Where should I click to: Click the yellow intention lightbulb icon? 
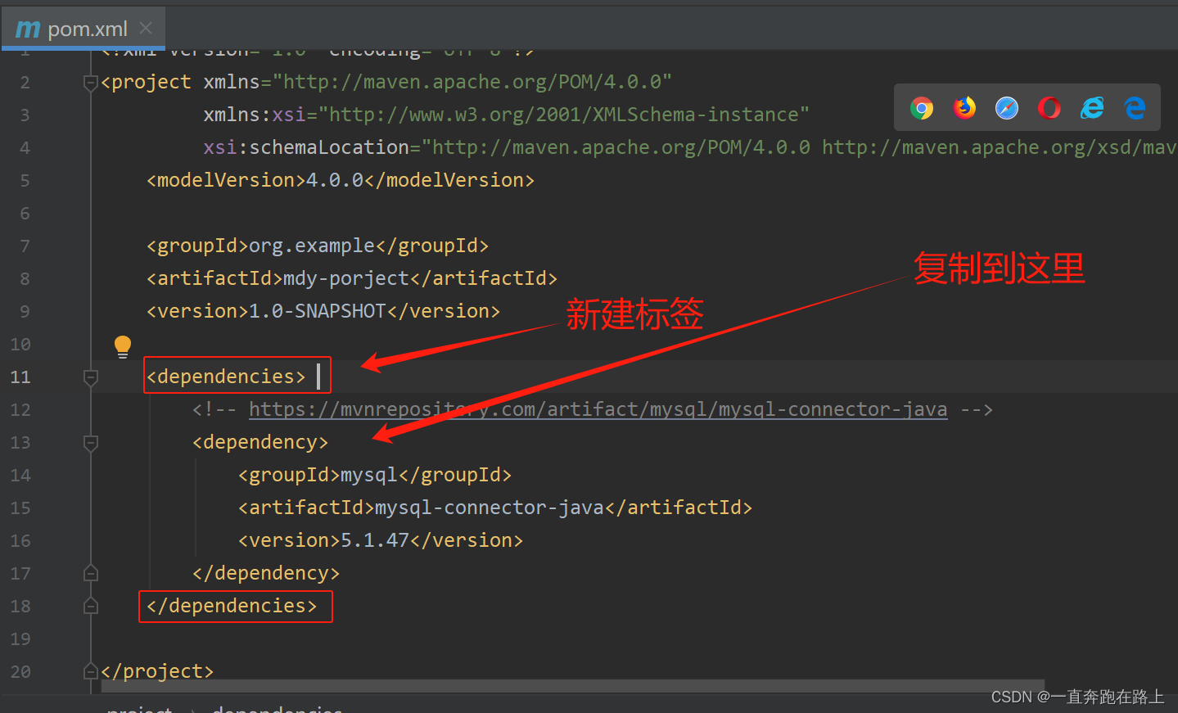[x=123, y=346]
